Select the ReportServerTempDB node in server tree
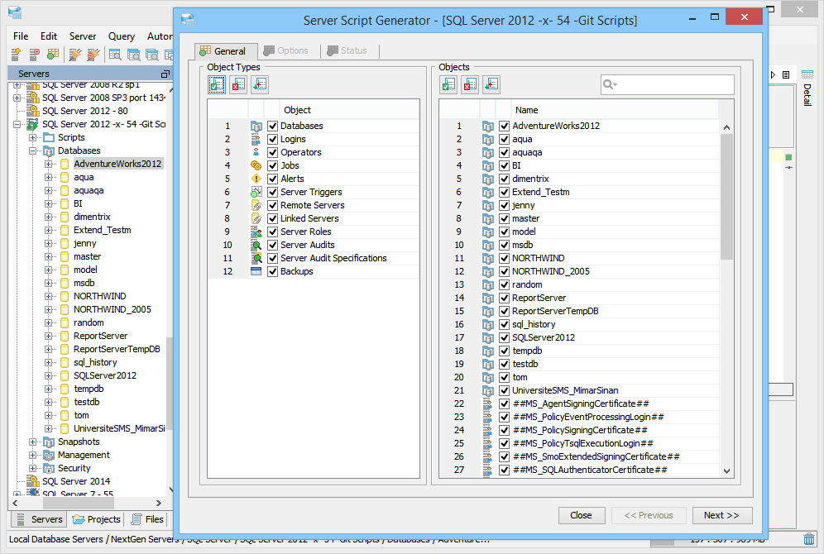This screenshot has width=824, height=554. [117, 349]
